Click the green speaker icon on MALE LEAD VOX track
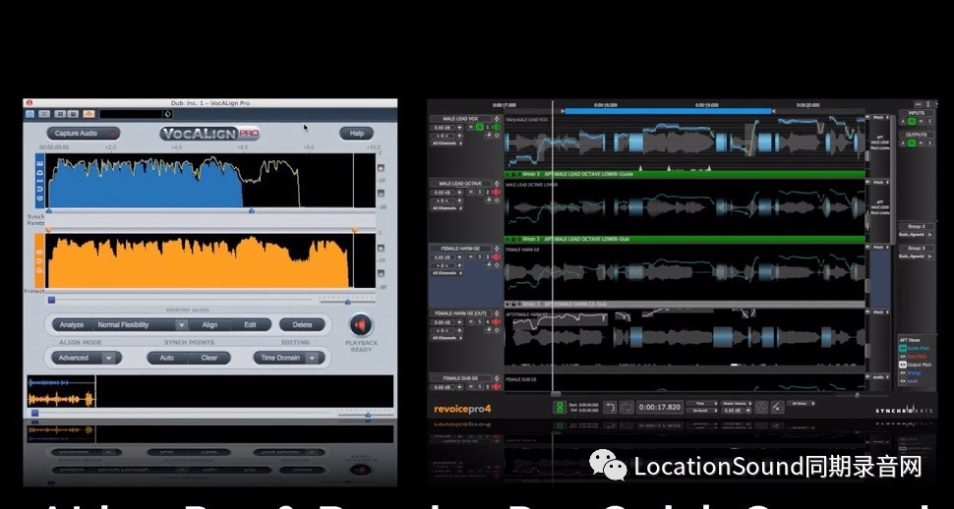 [x=496, y=128]
